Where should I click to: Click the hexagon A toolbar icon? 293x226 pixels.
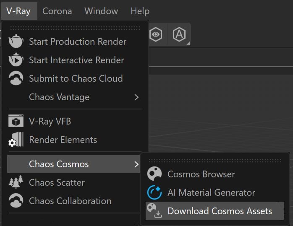(x=179, y=34)
